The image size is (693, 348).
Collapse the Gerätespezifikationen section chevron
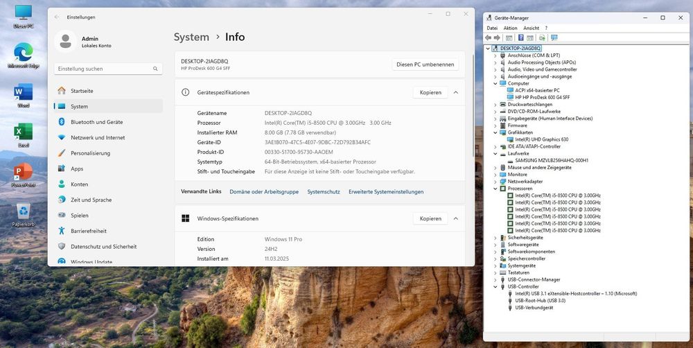tap(455, 92)
